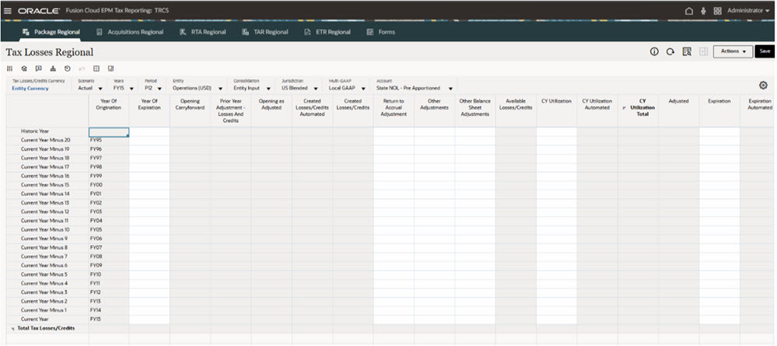Collapse the Total Tax Losses/Credits row
This screenshot has height=346, width=777.
point(12,329)
